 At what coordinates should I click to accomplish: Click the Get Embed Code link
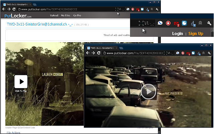27,128
